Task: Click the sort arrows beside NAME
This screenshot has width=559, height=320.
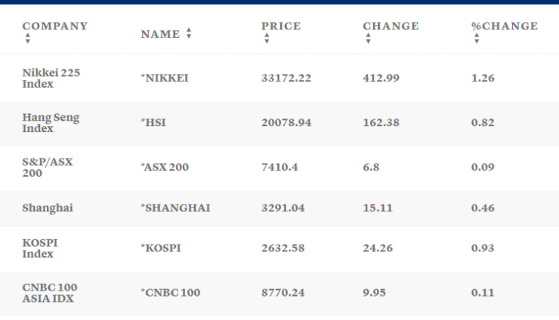Action: click(189, 34)
